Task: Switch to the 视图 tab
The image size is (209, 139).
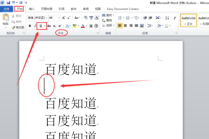Action: point(98,9)
